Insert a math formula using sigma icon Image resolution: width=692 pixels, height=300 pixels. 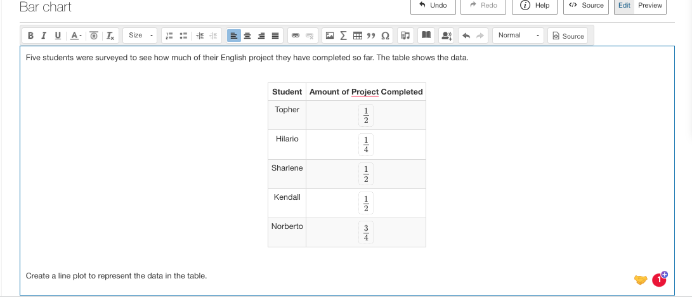tap(343, 36)
